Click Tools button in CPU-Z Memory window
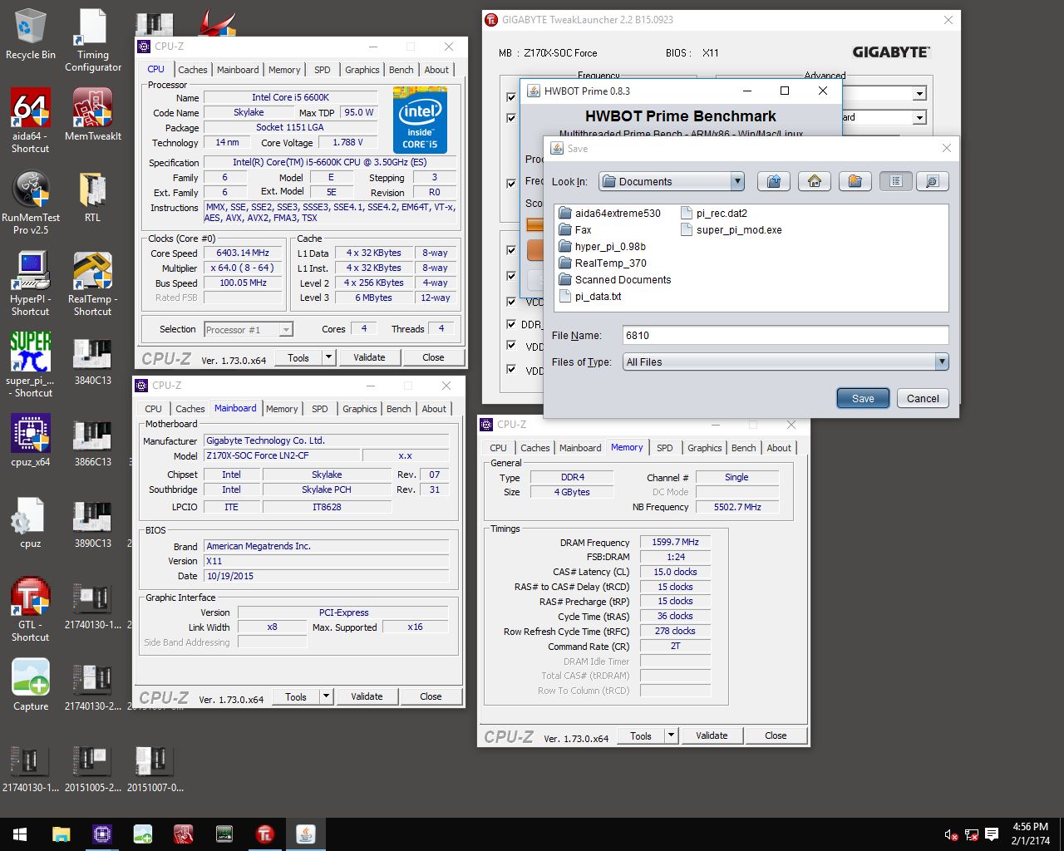 tap(641, 735)
